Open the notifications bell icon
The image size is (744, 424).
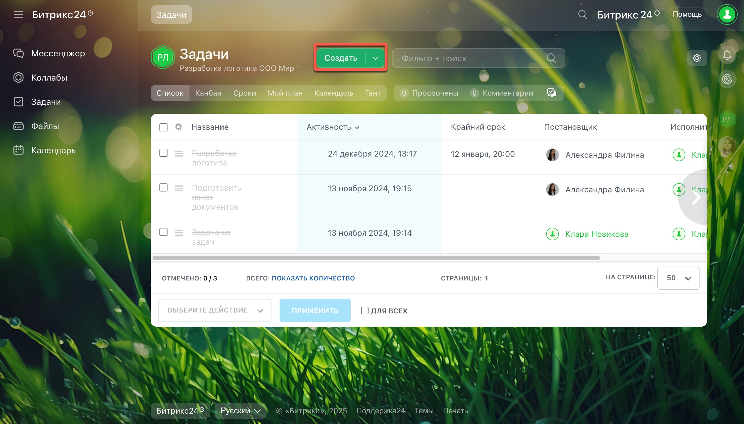727,55
